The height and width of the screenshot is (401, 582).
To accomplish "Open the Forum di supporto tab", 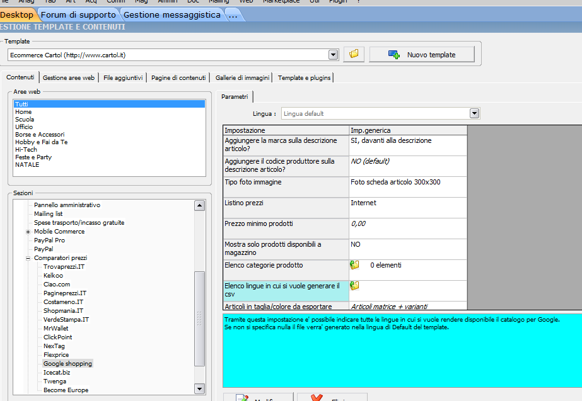I will (x=78, y=15).
